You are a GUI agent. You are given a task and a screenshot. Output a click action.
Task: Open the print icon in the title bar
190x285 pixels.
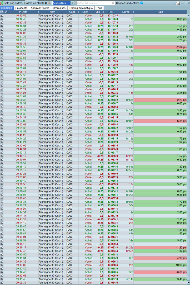pyautogui.click(x=178, y=3)
